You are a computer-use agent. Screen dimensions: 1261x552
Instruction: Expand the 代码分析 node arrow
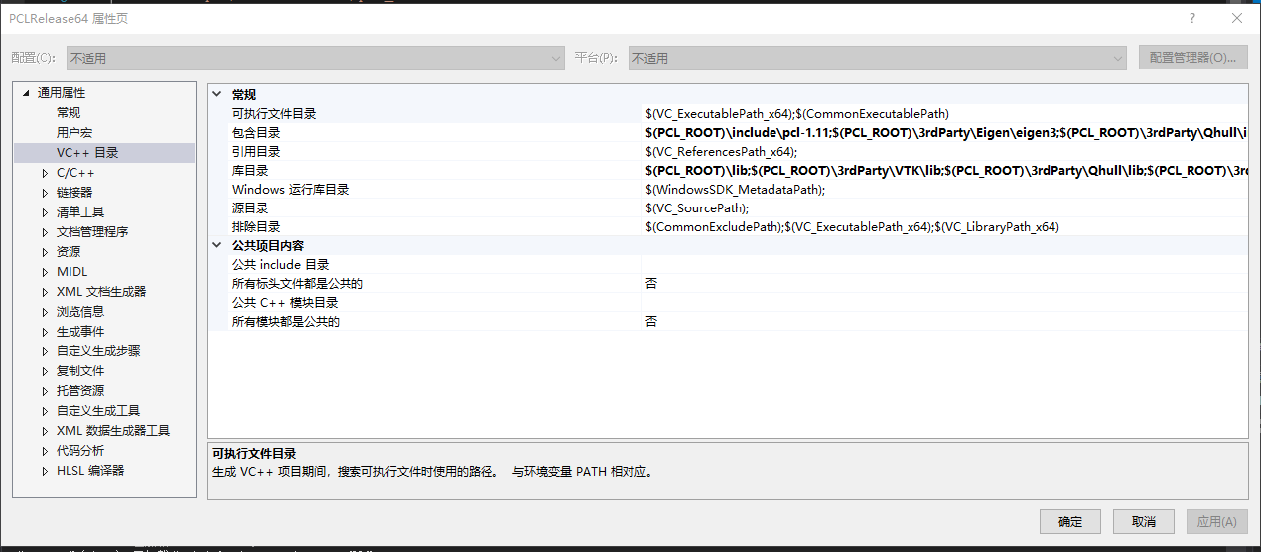[x=45, y=451]
